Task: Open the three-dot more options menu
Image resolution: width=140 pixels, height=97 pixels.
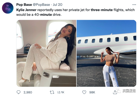Action: coord(134,5)
